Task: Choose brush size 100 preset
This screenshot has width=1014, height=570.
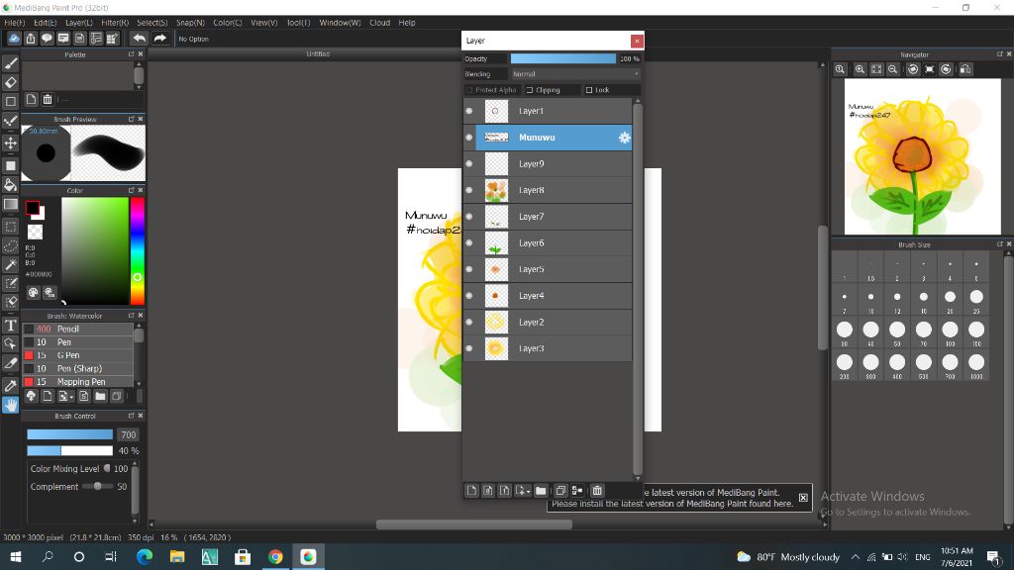Action: point(950,333)
